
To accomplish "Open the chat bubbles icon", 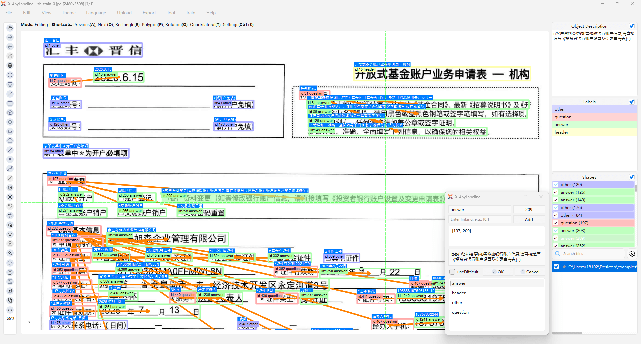I will (10, 263).
